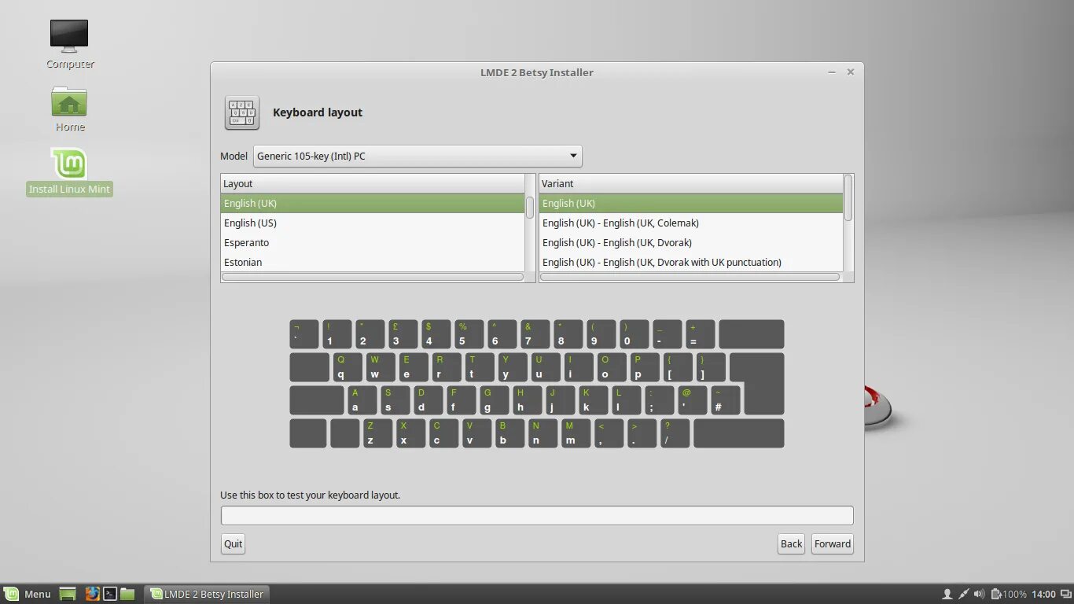Open the file manager panel launcher
1074x604 pixels.
point(127,594)
